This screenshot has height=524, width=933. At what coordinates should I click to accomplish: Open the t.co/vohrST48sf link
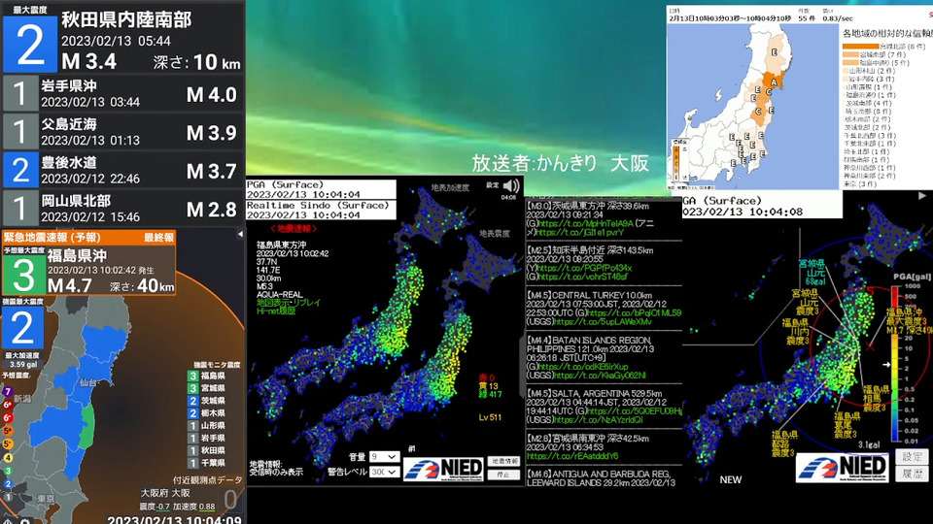582,277
